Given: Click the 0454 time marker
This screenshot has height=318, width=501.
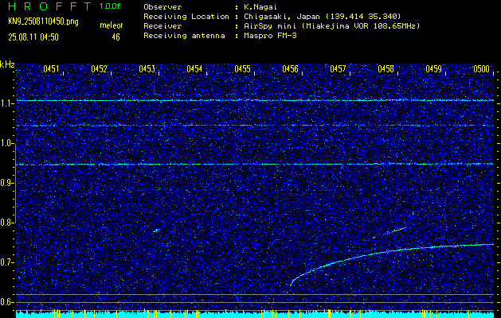Looking at the screenshot, I should [194, 68].
